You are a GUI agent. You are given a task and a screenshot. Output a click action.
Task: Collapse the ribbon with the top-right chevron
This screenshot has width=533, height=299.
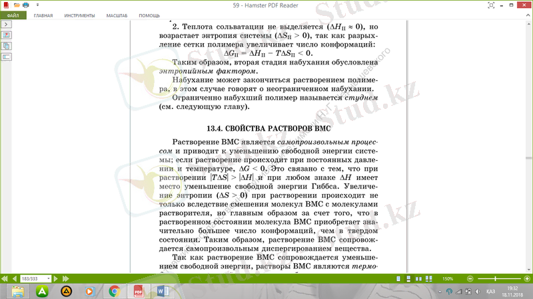point(528,15)
